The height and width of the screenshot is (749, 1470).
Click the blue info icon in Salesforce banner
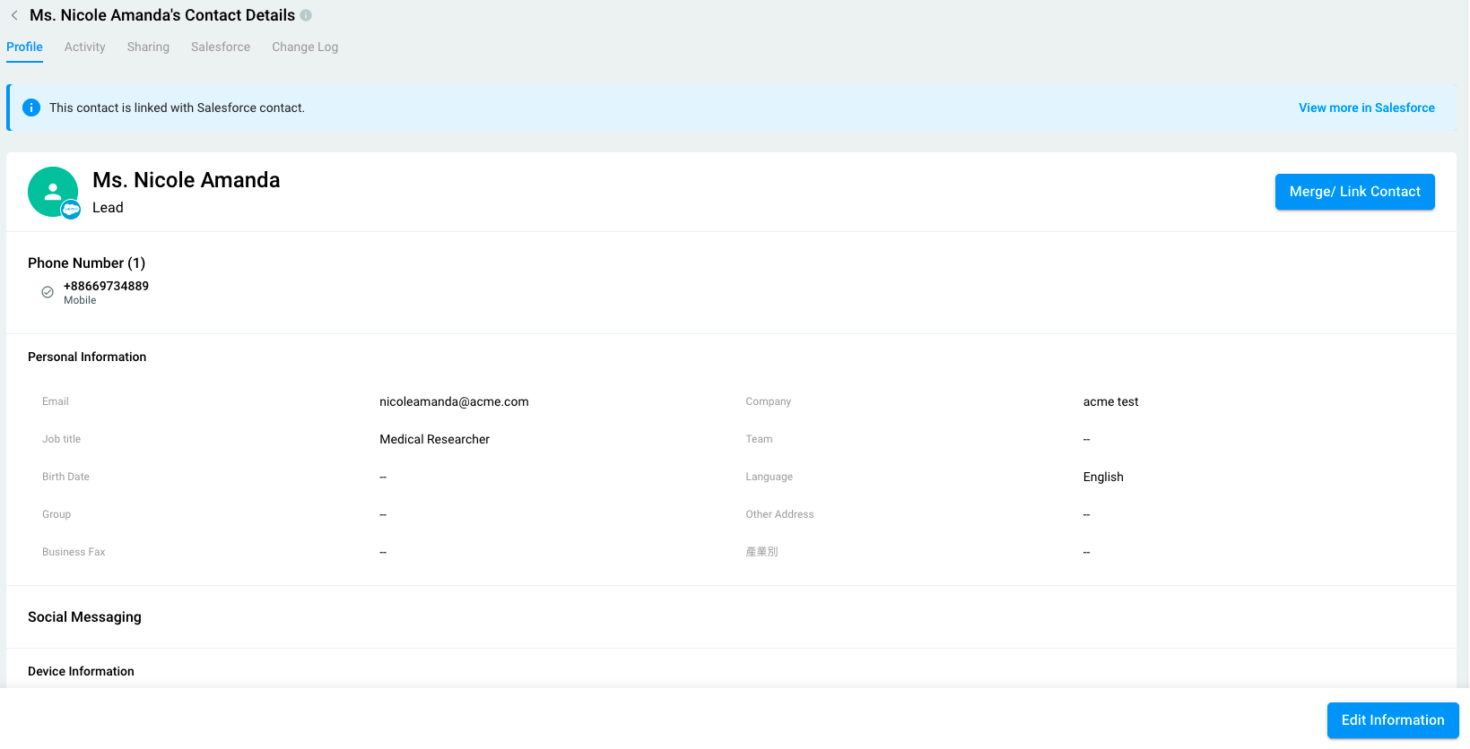click(31, 108)
